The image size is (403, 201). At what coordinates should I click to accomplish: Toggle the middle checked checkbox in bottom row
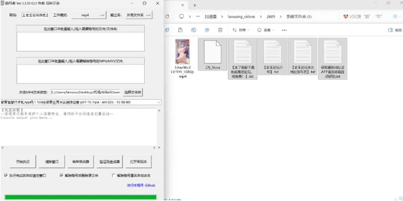pyautogui.click(x=61, y=175)
